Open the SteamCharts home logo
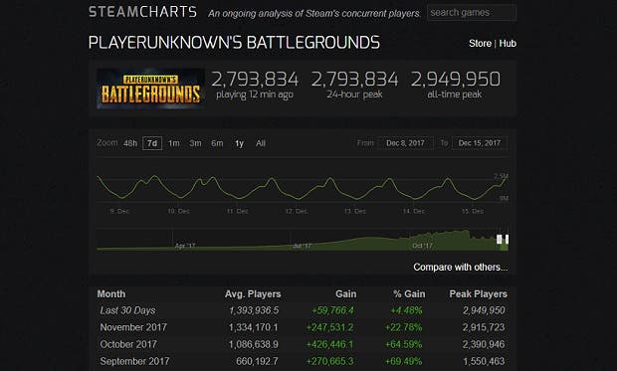 pos(142,12)
